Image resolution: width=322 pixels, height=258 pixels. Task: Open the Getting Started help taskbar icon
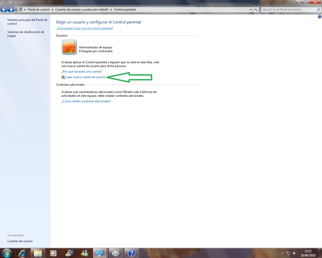pyautogui.click(x=132, y=253)
